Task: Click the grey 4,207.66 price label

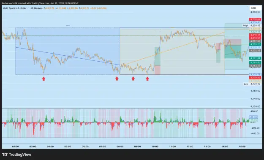Action: [x=255, y=41]
